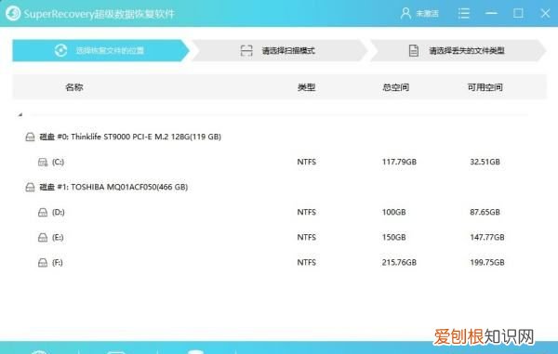Click the 150GB total space value
This screenshot has height=354, width=558.
coord(393,237)
